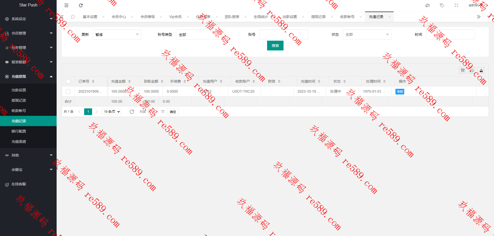
Task: Close the 会员中心 tab
Action: point(132,17)
